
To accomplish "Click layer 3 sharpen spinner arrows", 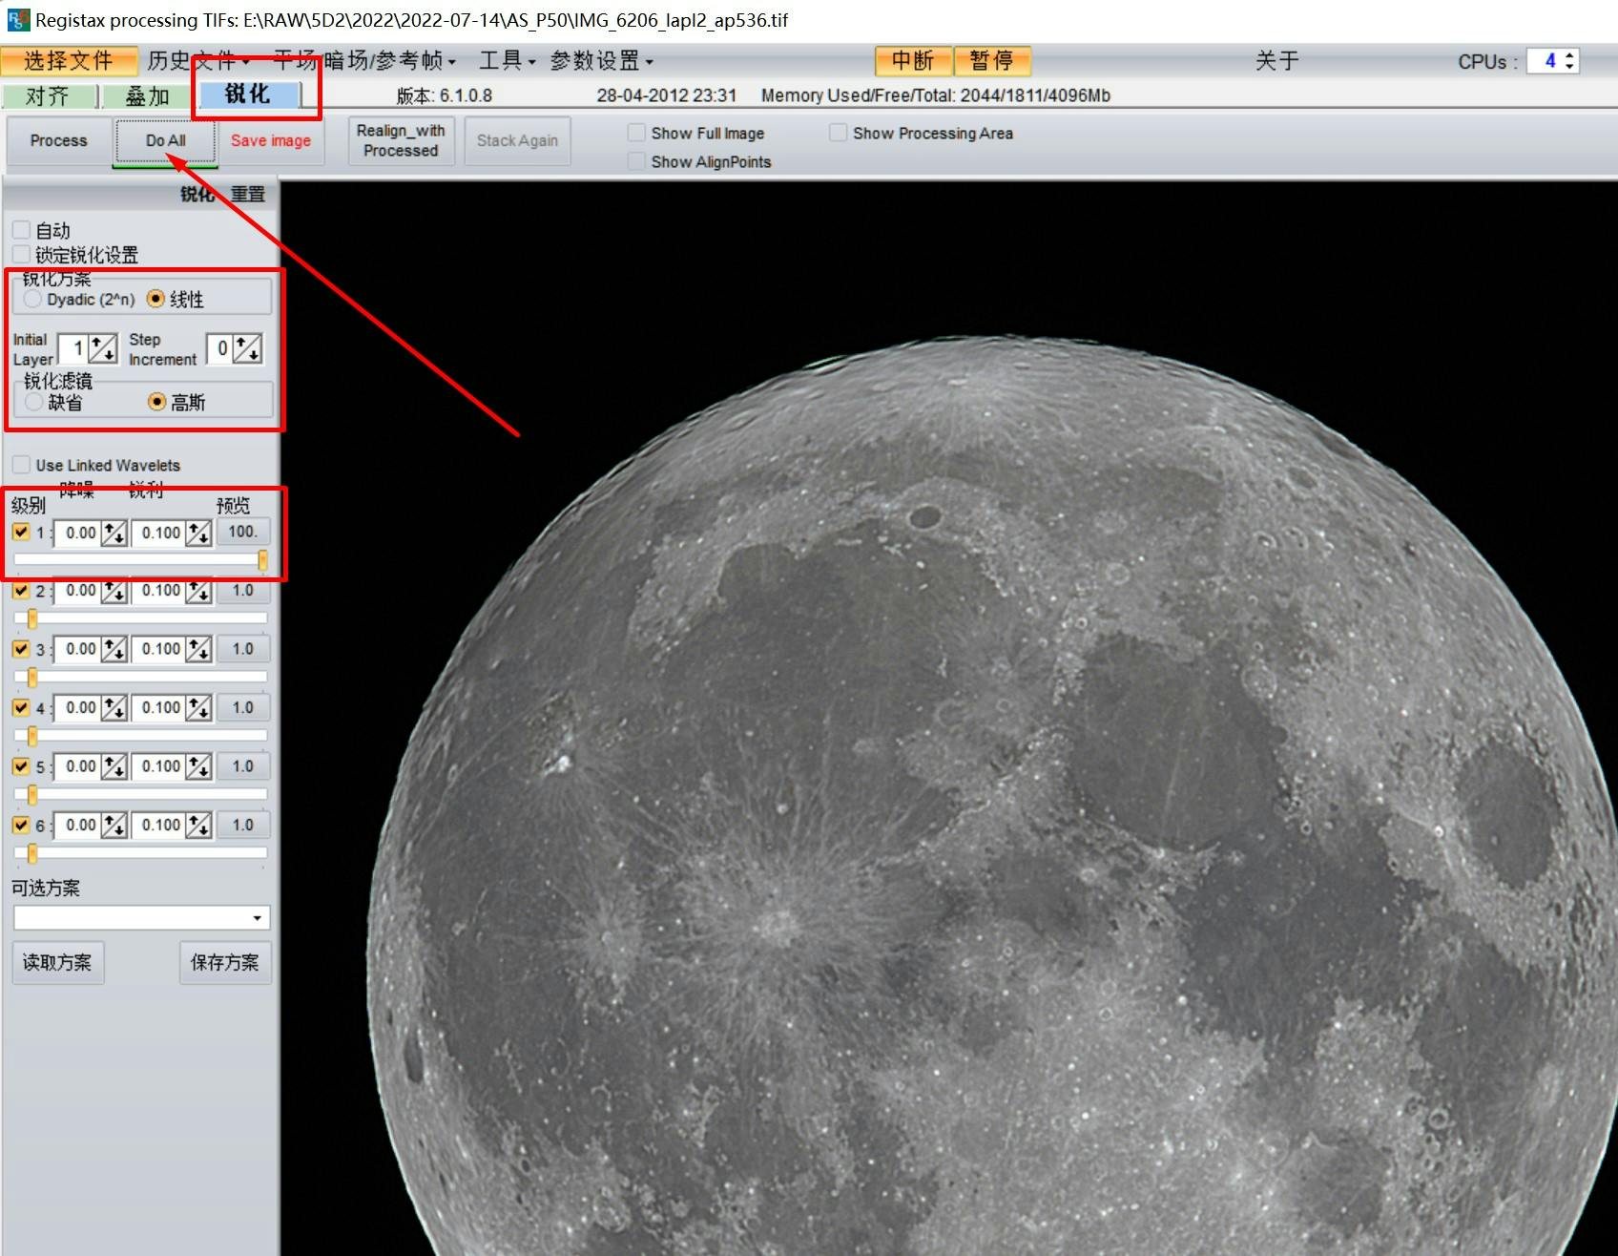I will click(198, 650).
